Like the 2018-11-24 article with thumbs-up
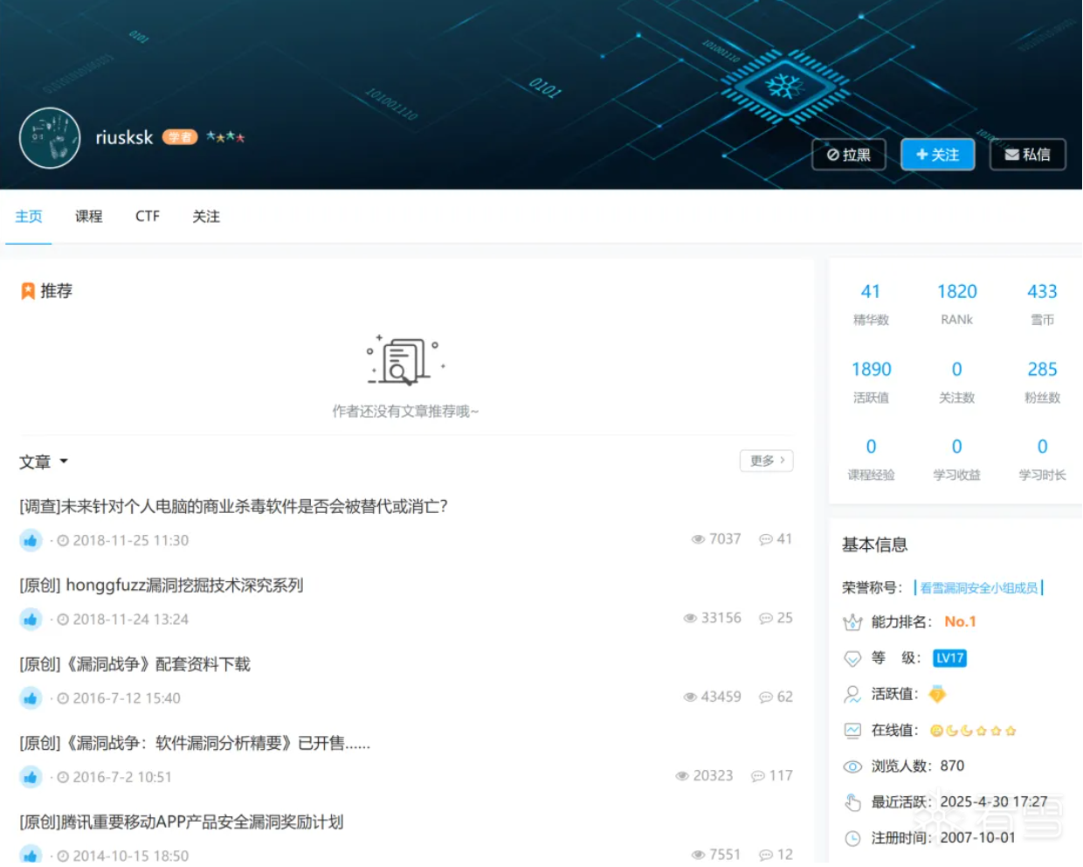The height and width of the screenshot is (867, 1083). [x=31, y=619]
